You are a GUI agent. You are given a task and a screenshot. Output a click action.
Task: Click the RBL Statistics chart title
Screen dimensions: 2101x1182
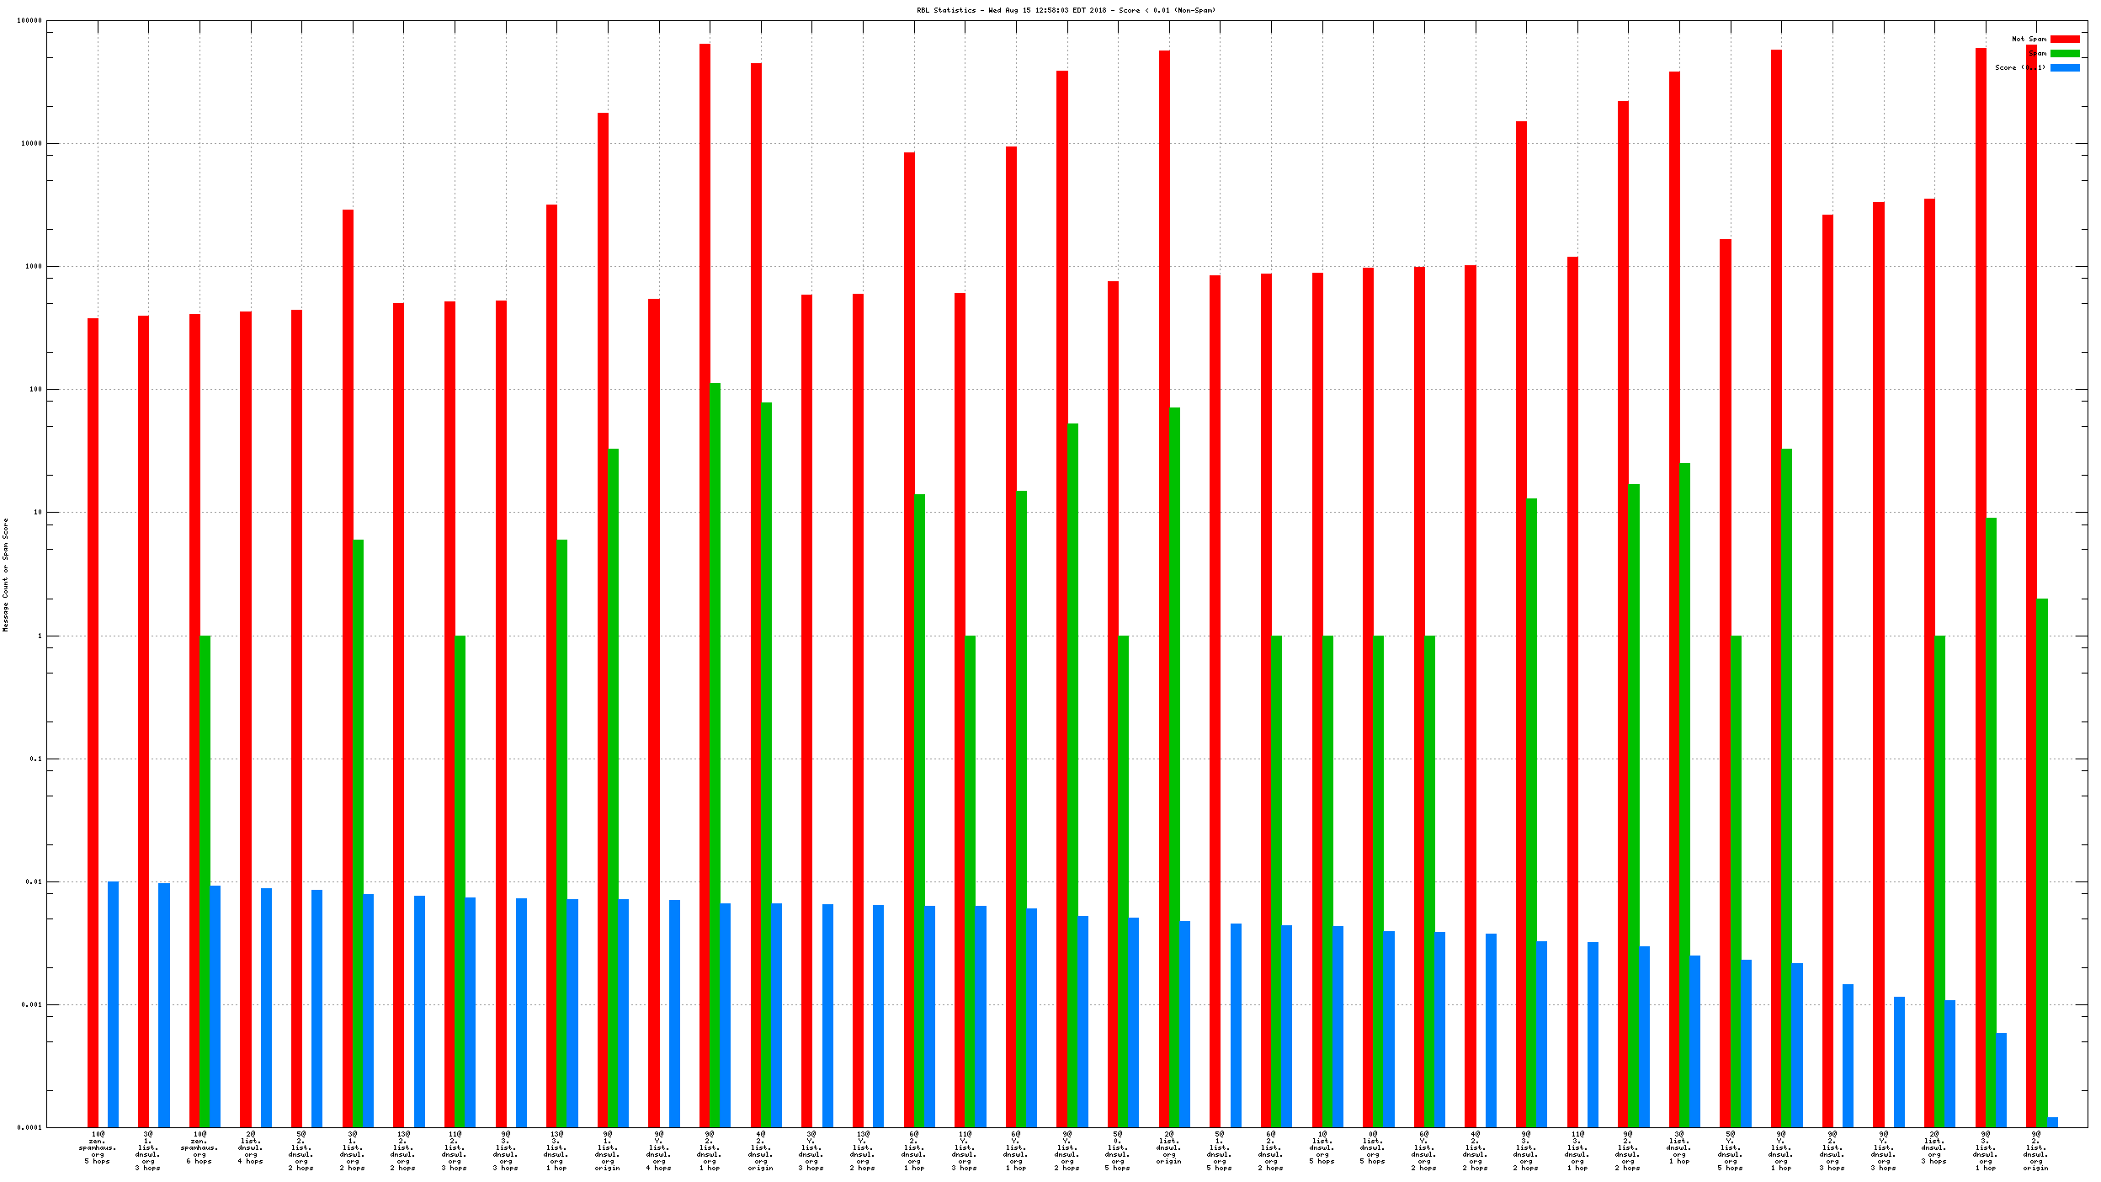point(1066,10)
